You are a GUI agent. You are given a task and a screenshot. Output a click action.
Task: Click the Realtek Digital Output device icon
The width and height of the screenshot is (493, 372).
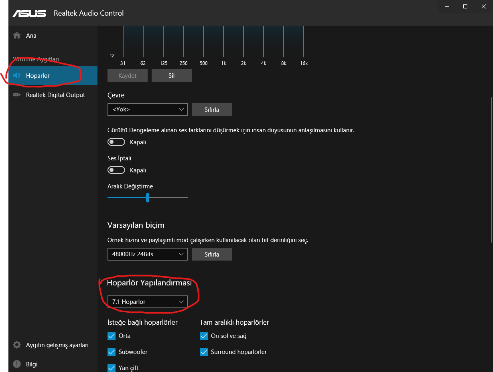(17, 95)
